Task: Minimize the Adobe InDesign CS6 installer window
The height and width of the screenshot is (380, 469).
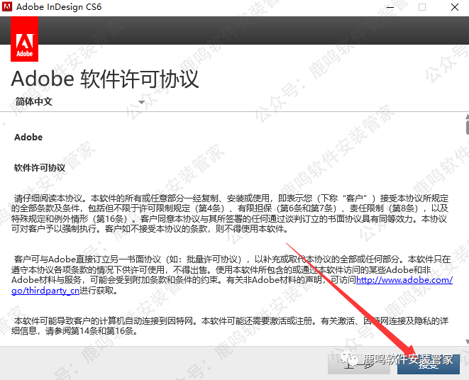Action: click(x=387, y=8)
